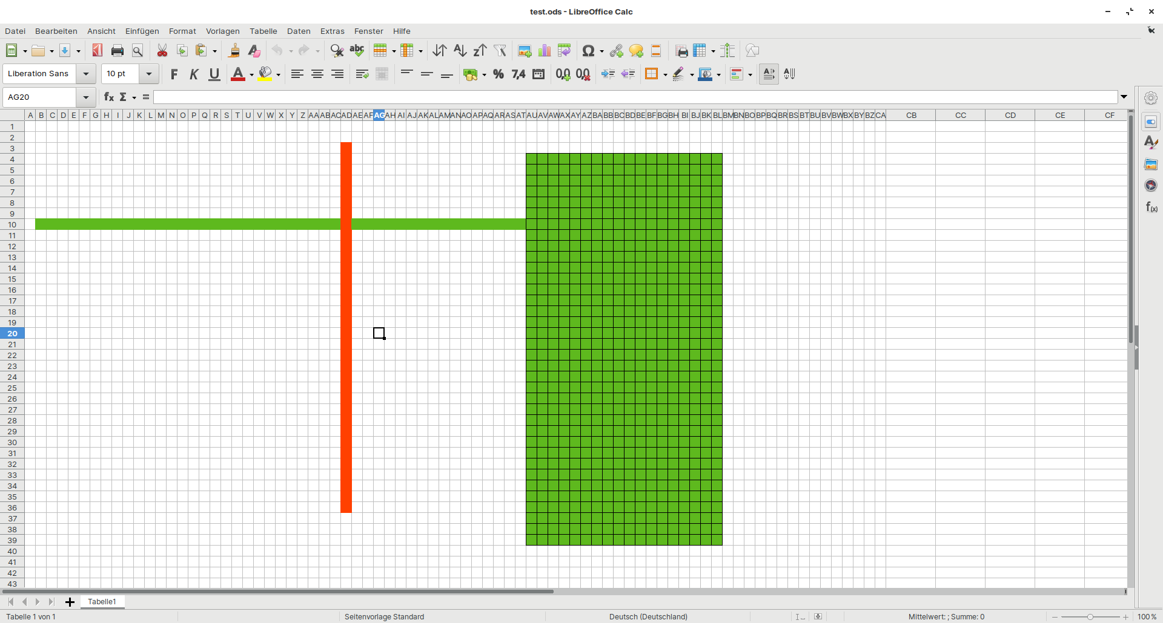Toggle Align Left
Screen dimensions: 1163x623
297,74
